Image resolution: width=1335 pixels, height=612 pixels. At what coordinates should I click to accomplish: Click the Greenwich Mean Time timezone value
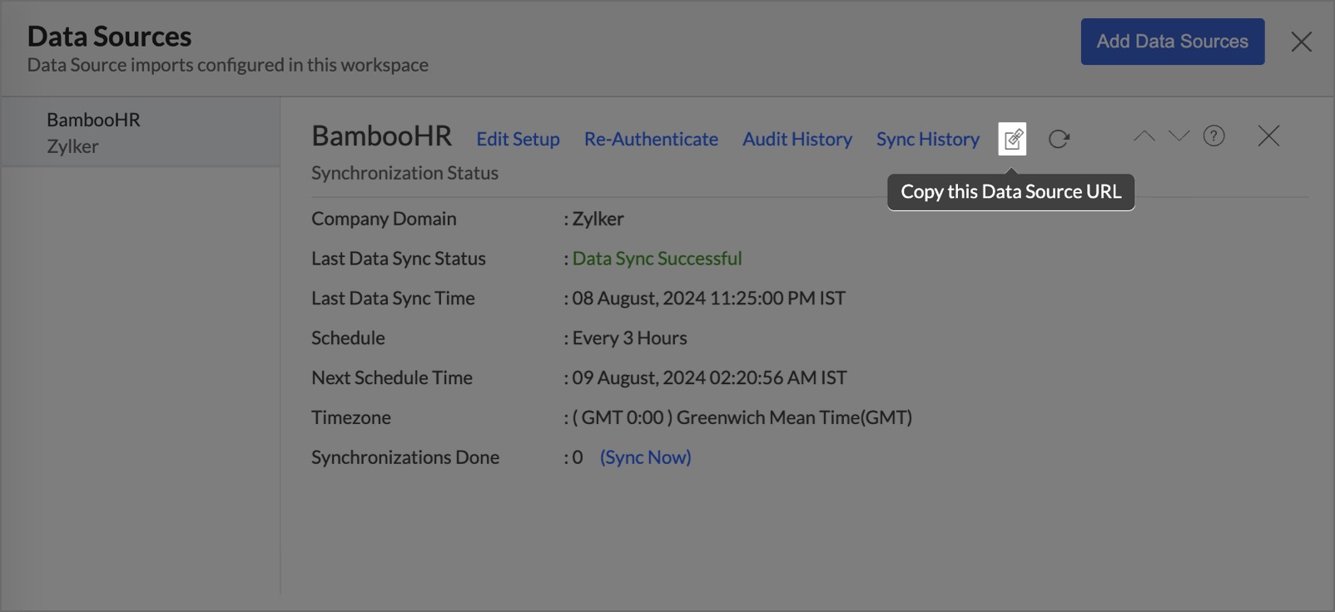(x=742, y=417)
